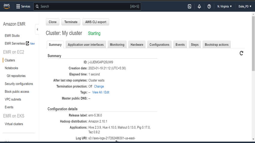The image size is (255, 143).
Task: Open Git repositories in sidebar
Action: point(16,76)
